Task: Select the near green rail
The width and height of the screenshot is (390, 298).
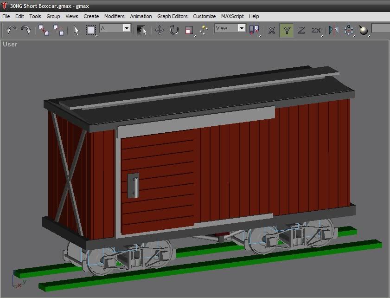Action: click(210, 265)
